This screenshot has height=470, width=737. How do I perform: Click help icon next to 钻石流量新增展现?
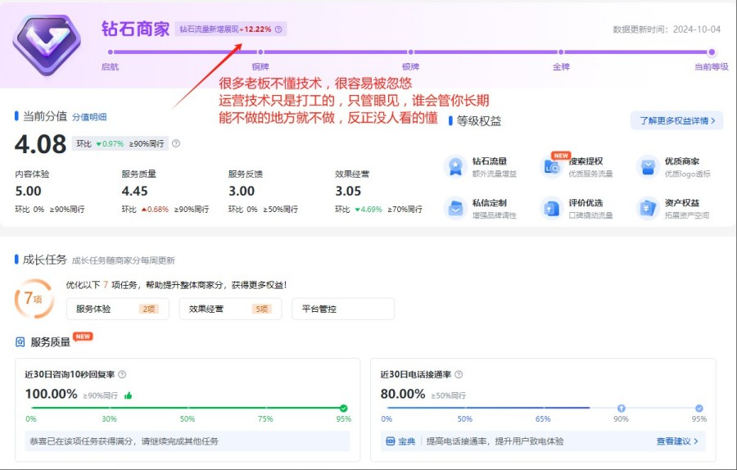coord(278,29)
